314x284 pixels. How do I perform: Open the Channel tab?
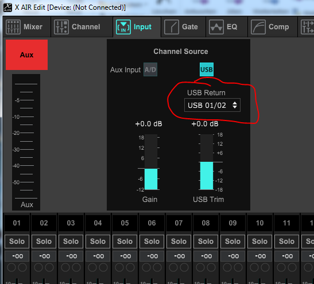[x=82, y=27]
